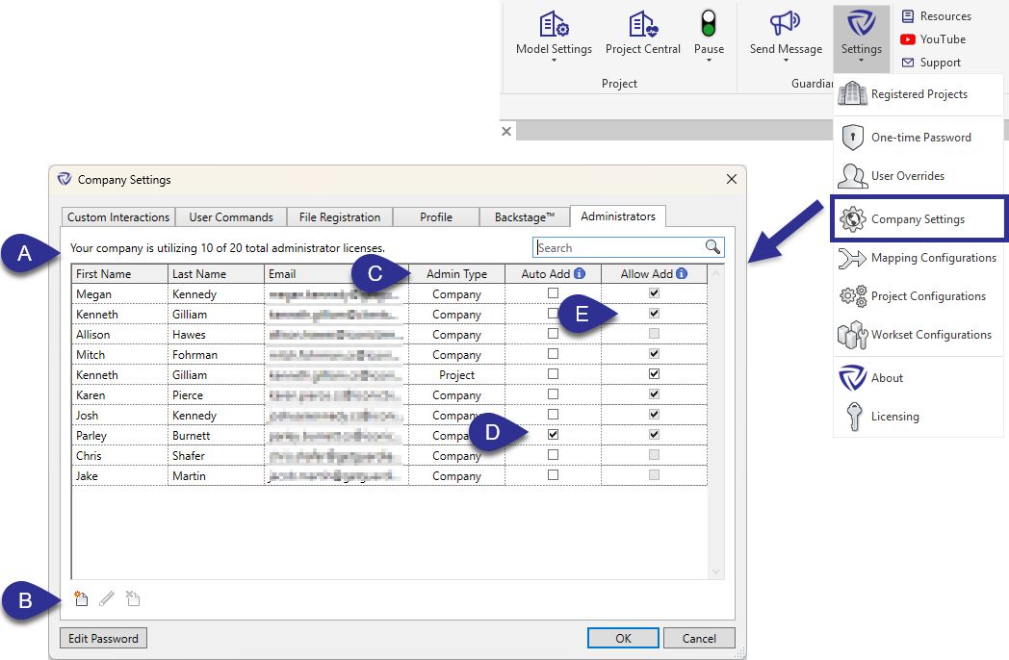Image resolution: width=1009 pixels, height=660 pixels.
Task: Open Project Central from the ribbon
Action: pyautogui.click(x=642, y=37)
